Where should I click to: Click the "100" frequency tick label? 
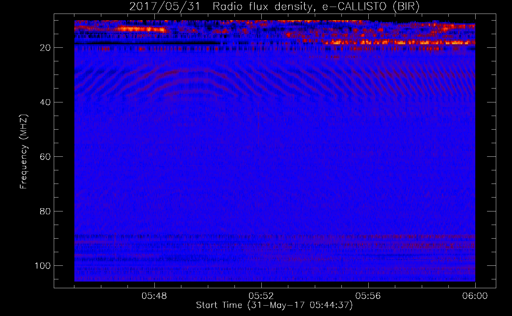tap(43, 266)
